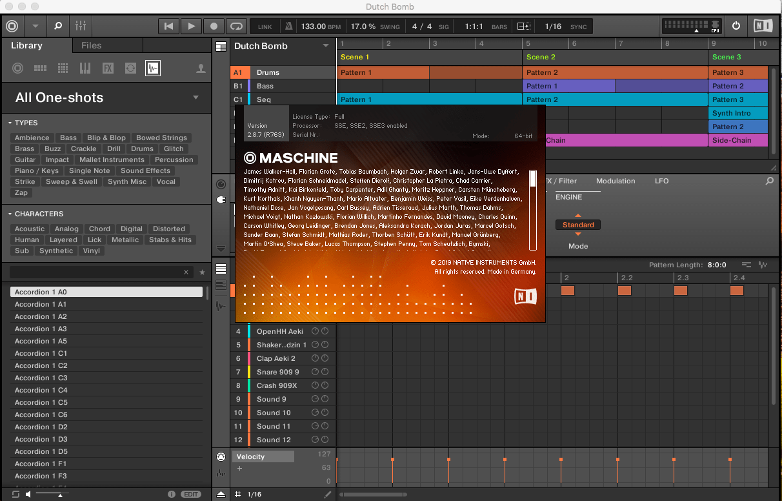The width and height of the screenshot is (782, 501).
Task: Enable Ableton LINK
Action: (x=265, y=27)
